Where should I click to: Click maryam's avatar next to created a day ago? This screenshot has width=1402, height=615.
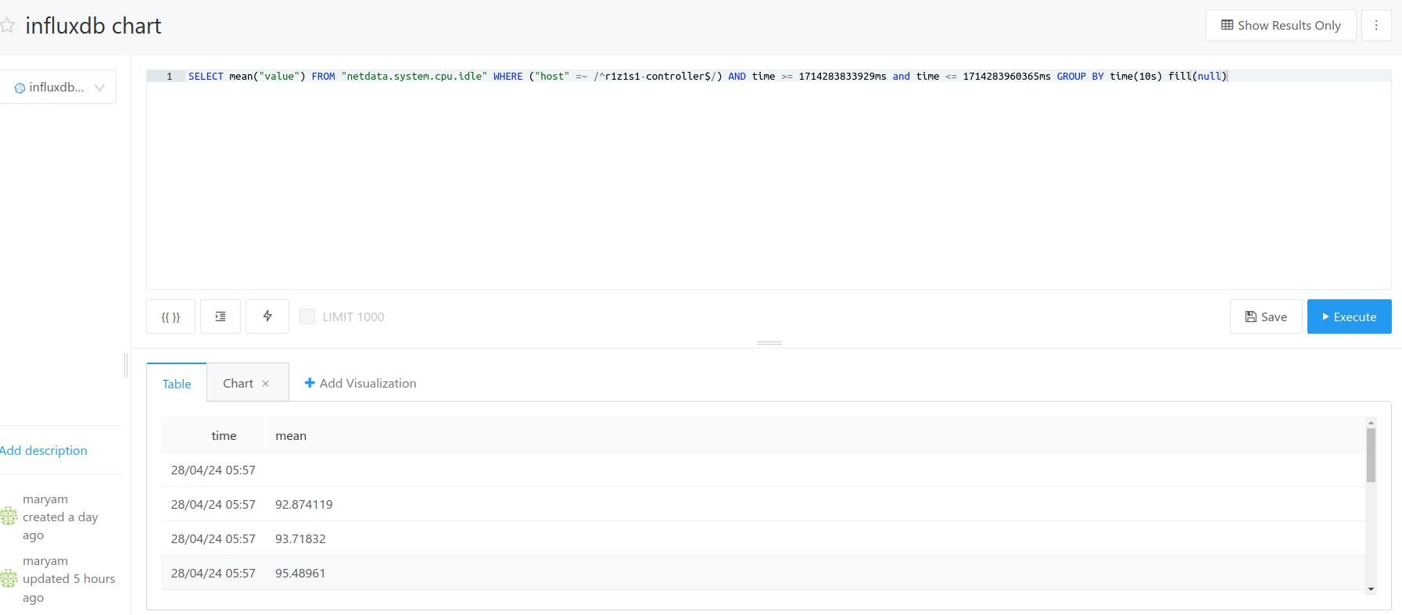[x=9, y=516]
